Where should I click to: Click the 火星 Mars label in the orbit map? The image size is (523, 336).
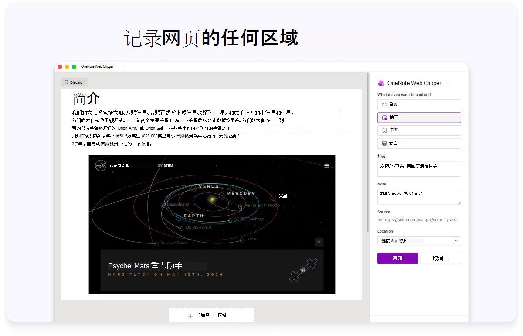click(x=283, y=196)
